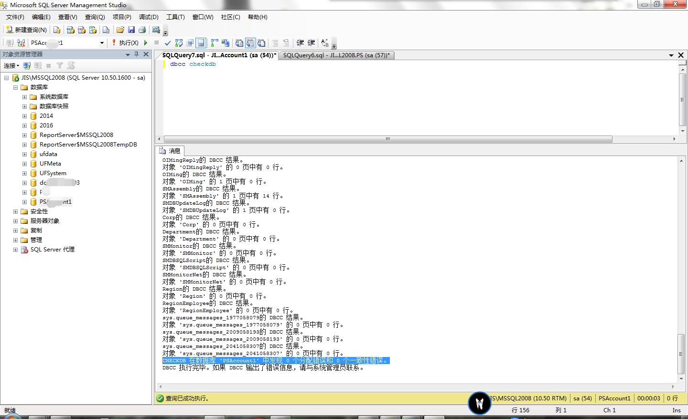Open the 帮助(H) menu
The image size is (688, 419).
(258, 17)
